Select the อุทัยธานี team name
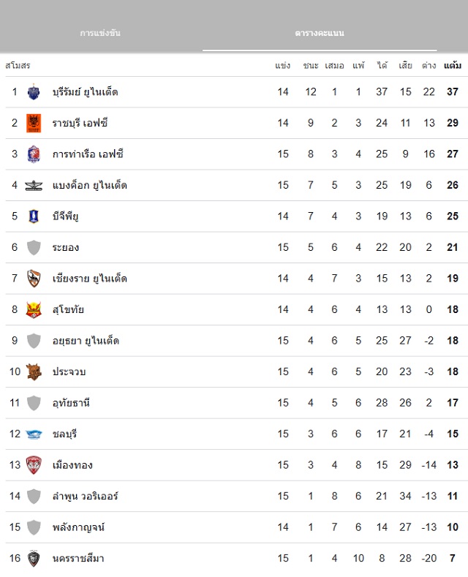Image resolution: width=468 pixels, height=577 pixels. (x=71, y=403)
